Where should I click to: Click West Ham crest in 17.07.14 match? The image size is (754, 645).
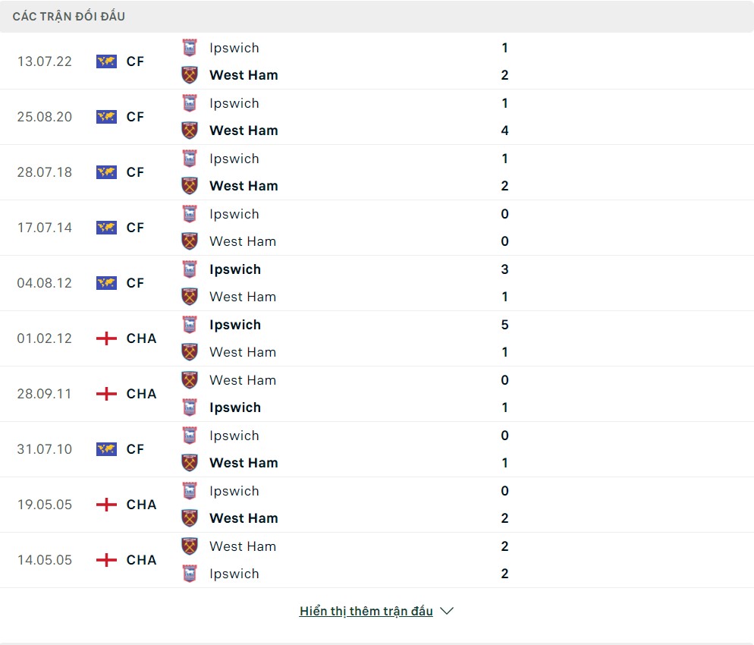coord(190,241)
